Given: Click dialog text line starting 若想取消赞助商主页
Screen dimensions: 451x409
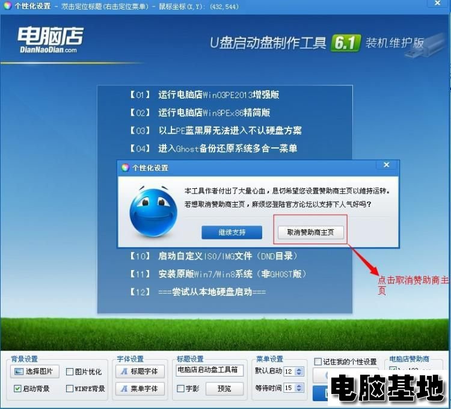Looking at the screenshot, I should (x=278, y=204).
